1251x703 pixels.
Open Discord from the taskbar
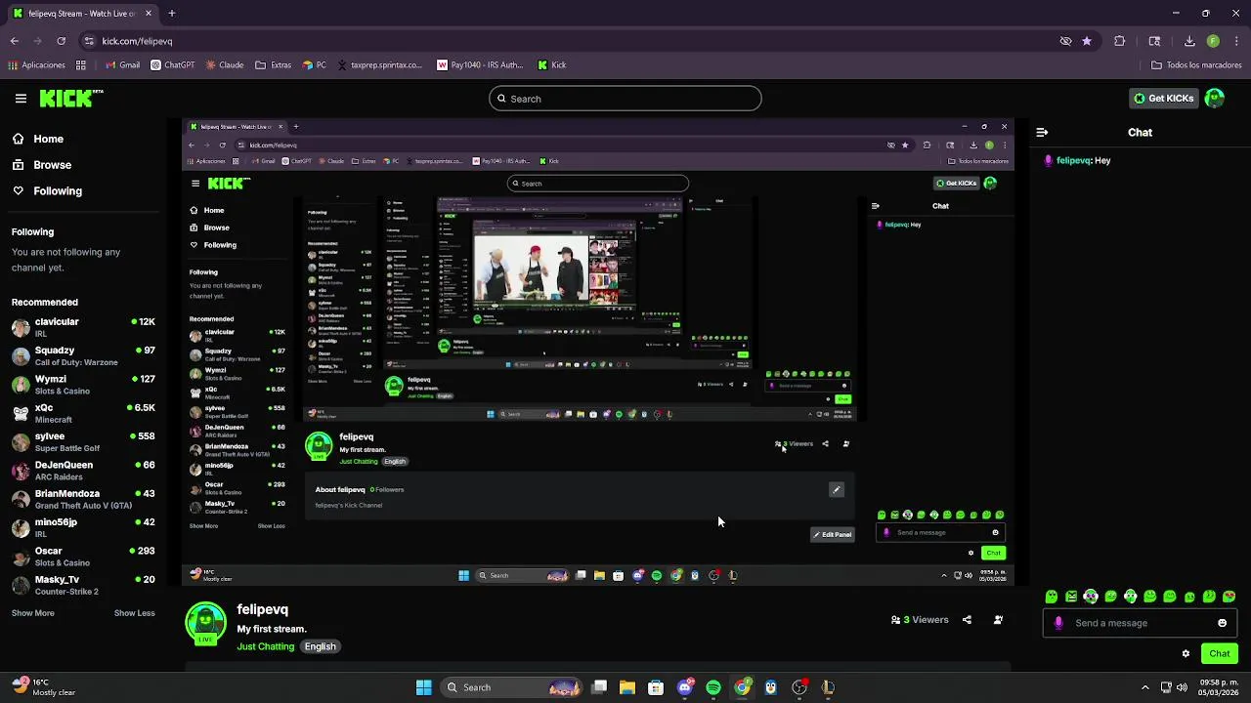(685, 687)
